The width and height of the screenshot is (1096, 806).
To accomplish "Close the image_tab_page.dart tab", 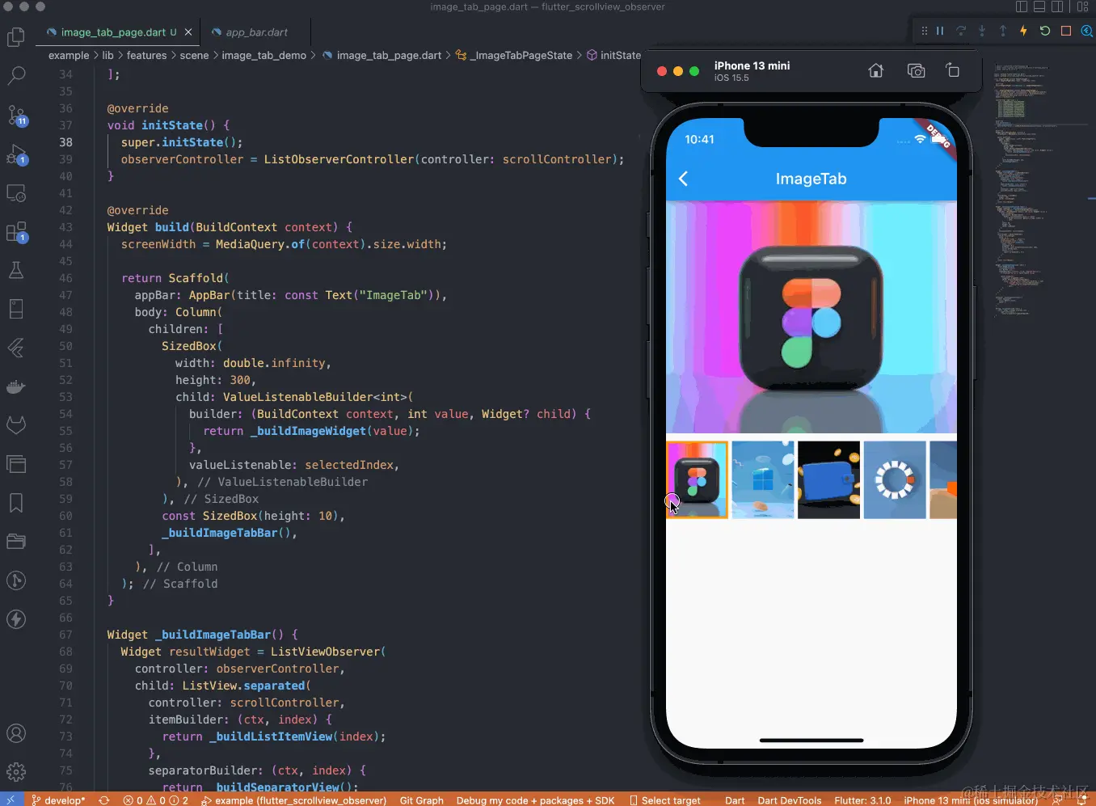I will tap(188, 32).
